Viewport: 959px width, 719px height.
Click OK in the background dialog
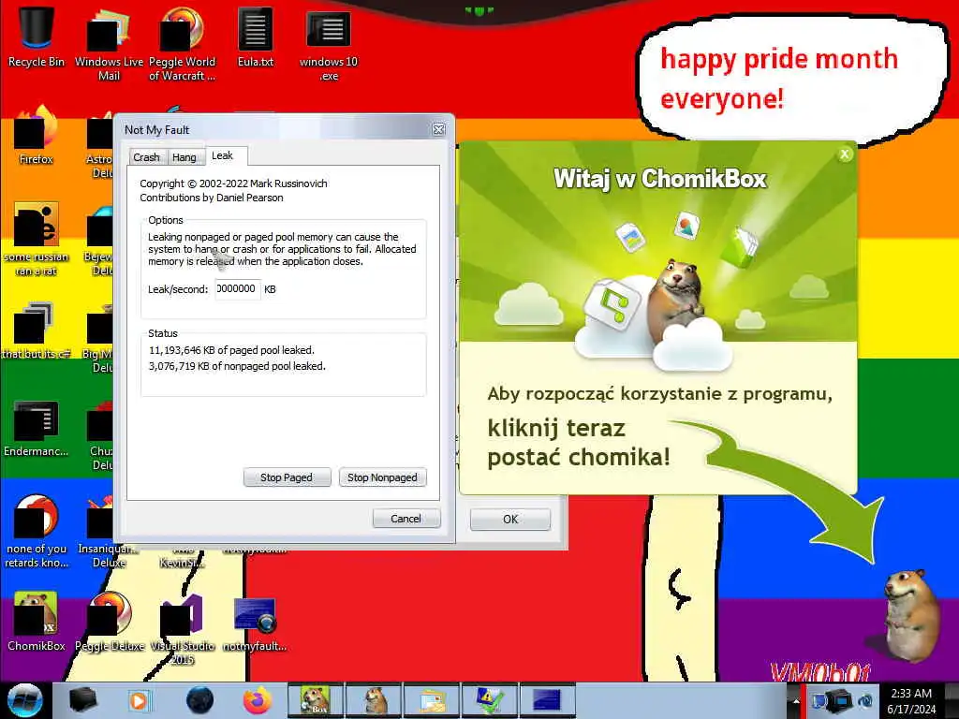click(510, 519)
